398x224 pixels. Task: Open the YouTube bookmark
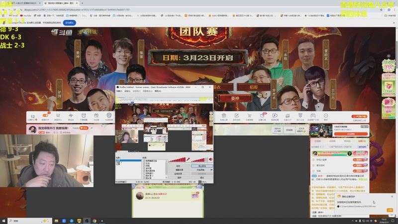[26, 15]
